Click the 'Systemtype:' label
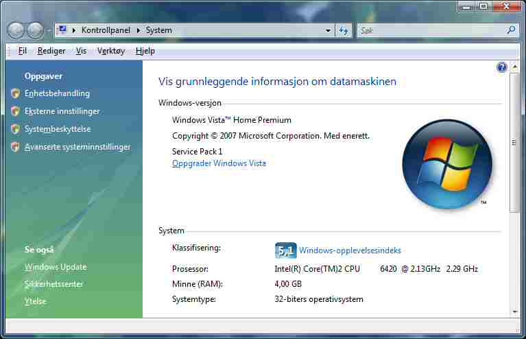 pyautogui.click(x=193, y=299)
